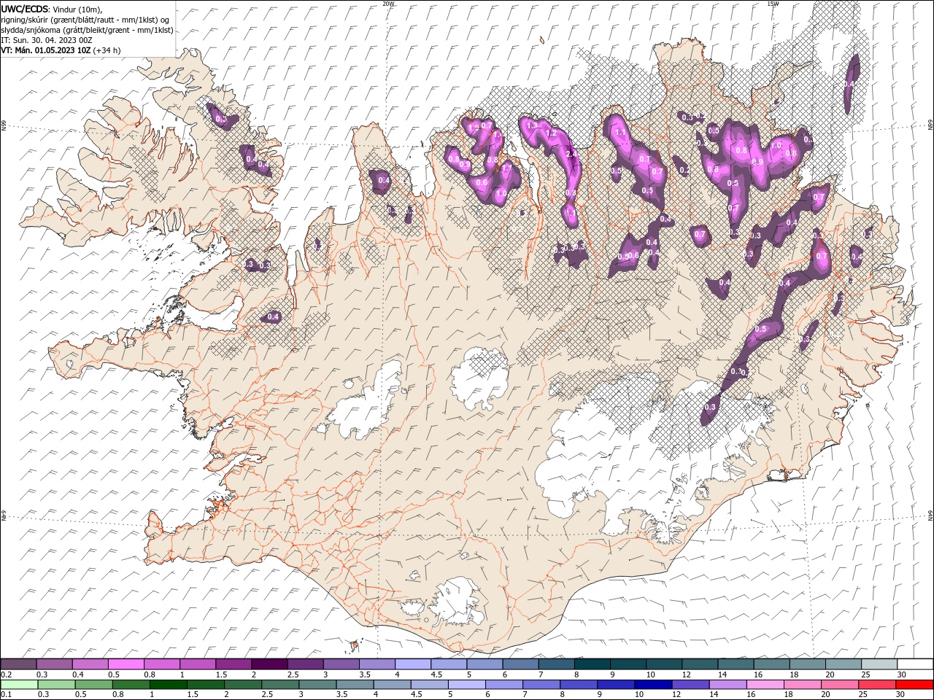Click the 'UWC/ECDS: Vindur (10m),' title line
Image resolution: width=934 pixels, height=700 pixels.
pyautogui.click(x=51, y=9)
